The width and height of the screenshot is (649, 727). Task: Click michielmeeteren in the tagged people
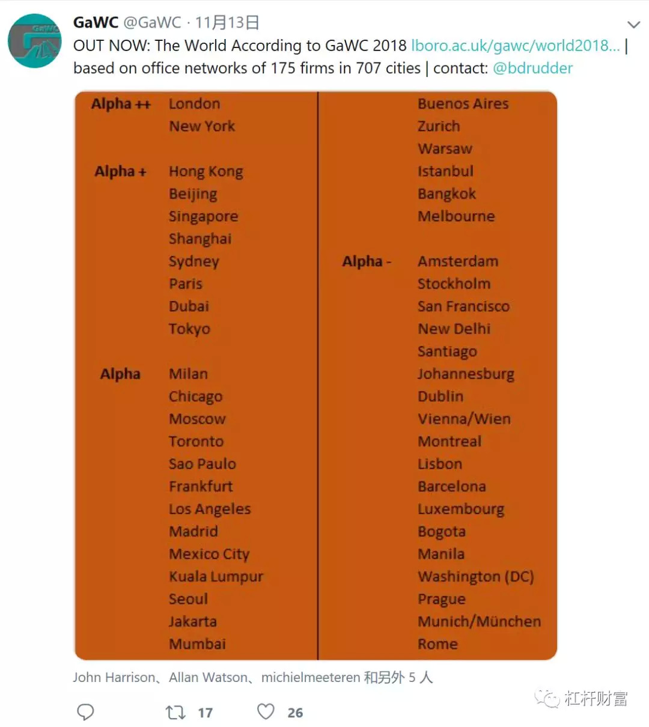(310, 678)
